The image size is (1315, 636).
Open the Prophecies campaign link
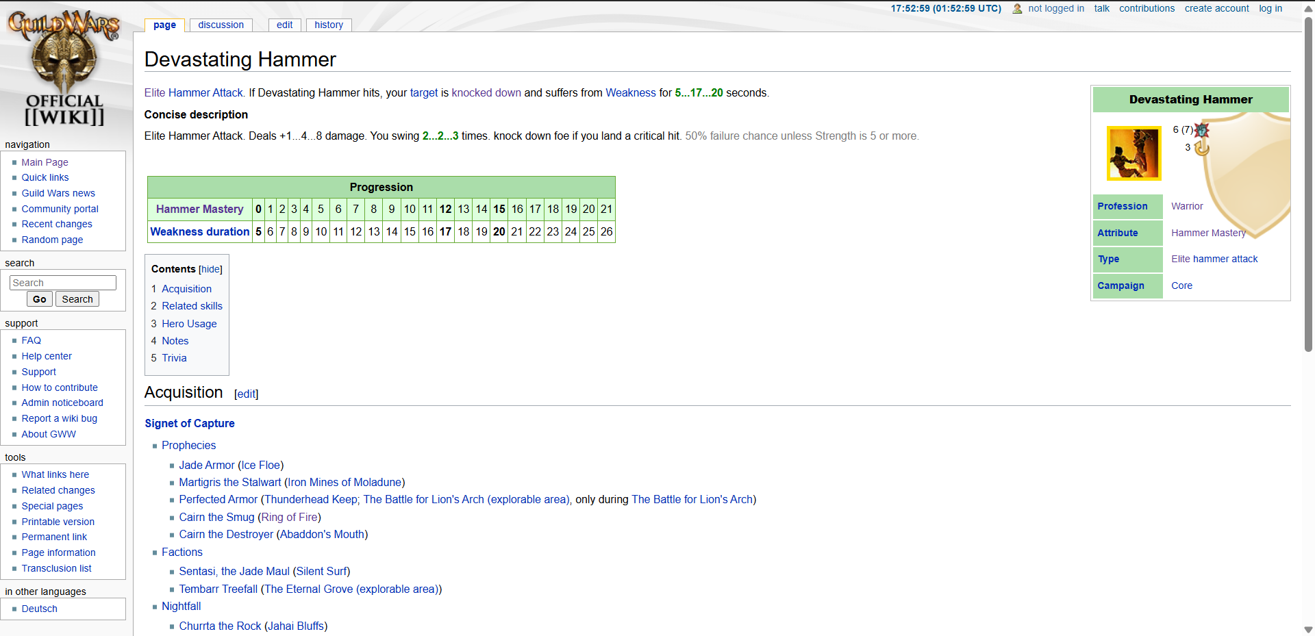tap(188, 446)
